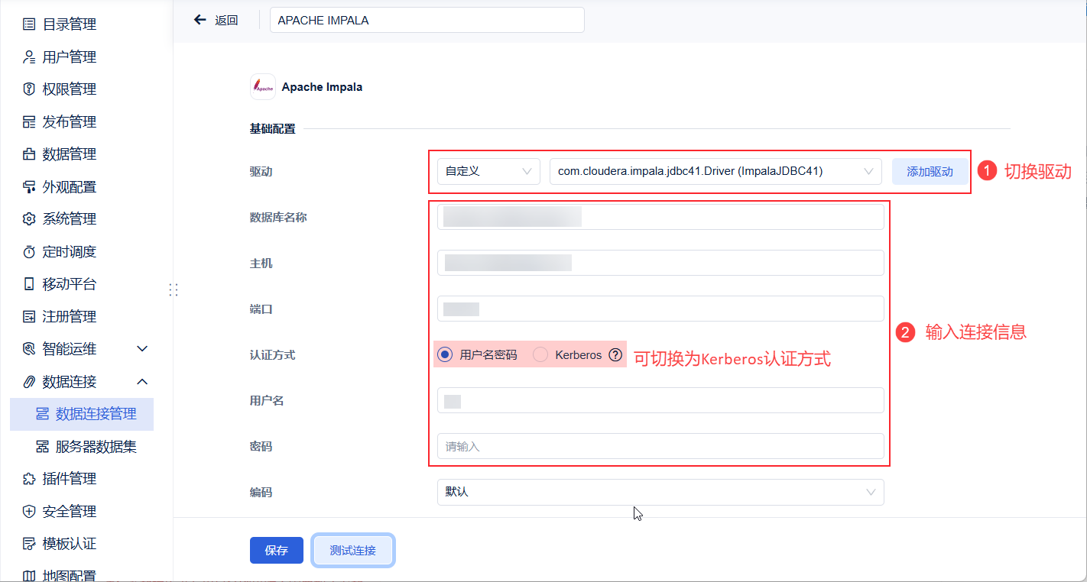The height and width of the screenshot is (582, 1087).
Task: Click the 用户名 username input field
Action: [660, 400]
